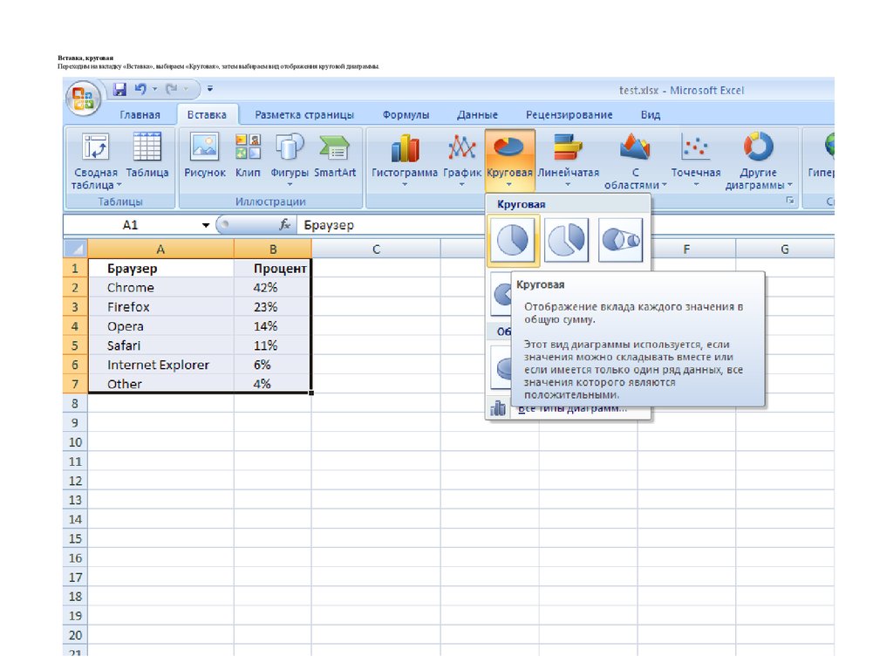Screen dimensions: 893x670
Task: Open the Customize Quick Access Toolbar arrow
Action: click(x=210, y=89)
